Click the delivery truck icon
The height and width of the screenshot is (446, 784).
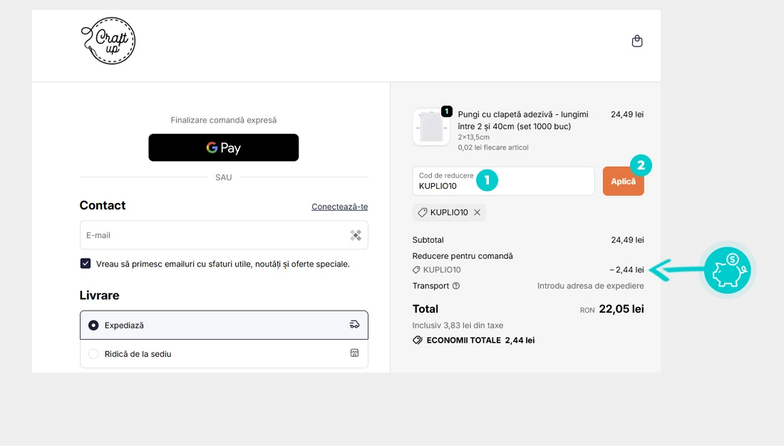[354, 324]
